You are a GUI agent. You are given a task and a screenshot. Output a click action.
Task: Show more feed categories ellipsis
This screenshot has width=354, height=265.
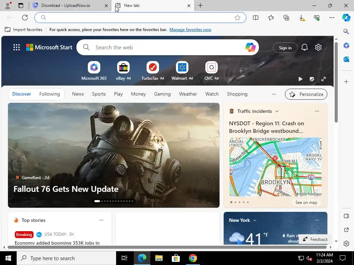click(x=274, y=94)
